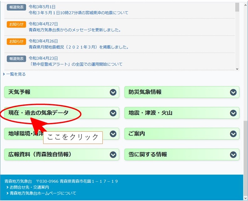Click お知らせ badge for 令和3年4月26日
Viewport: 248px width, 201px height.
[16, 42]
